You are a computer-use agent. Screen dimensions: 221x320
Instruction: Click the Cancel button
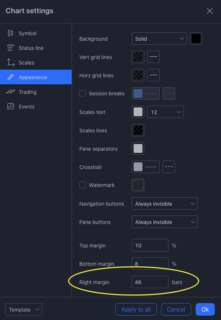click(x=176, y=309)
